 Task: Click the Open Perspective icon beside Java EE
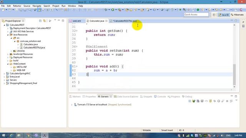tap(214, 15)
